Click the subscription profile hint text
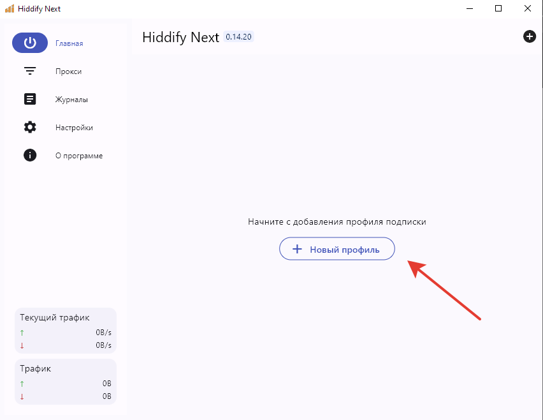This screenshot has height=420, width=543. coord(337,222)
